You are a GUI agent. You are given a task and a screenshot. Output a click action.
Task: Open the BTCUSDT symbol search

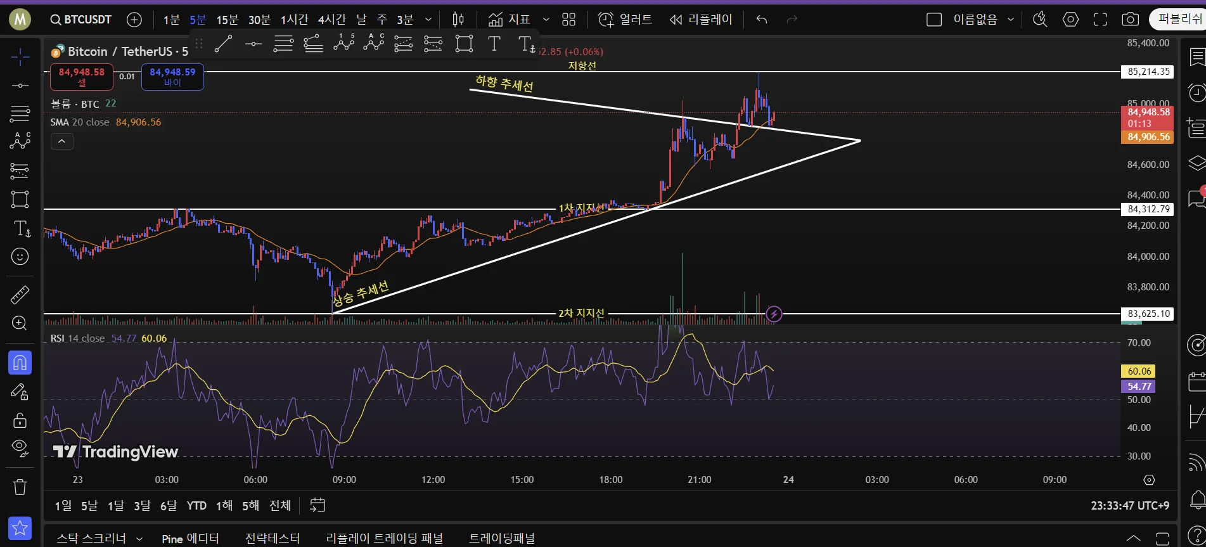click(81, 20)
